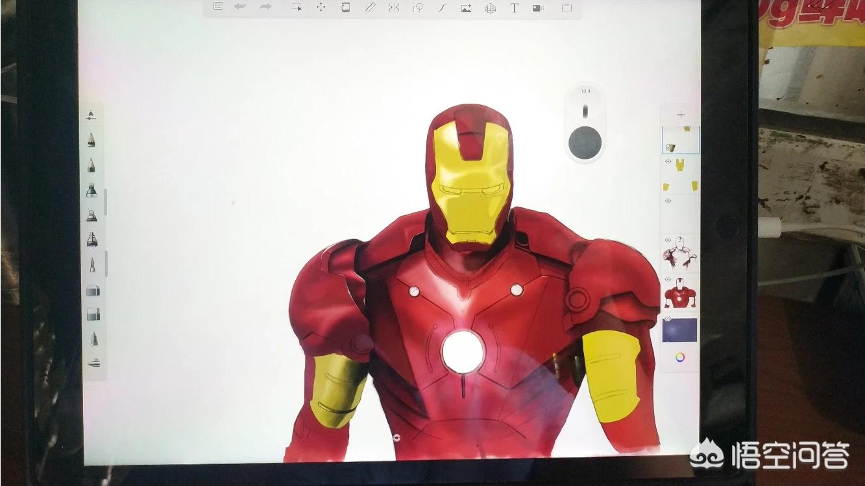Add a new layer with plus button
Viewport: 865px width, 486px height.
[x=680, y=115]
